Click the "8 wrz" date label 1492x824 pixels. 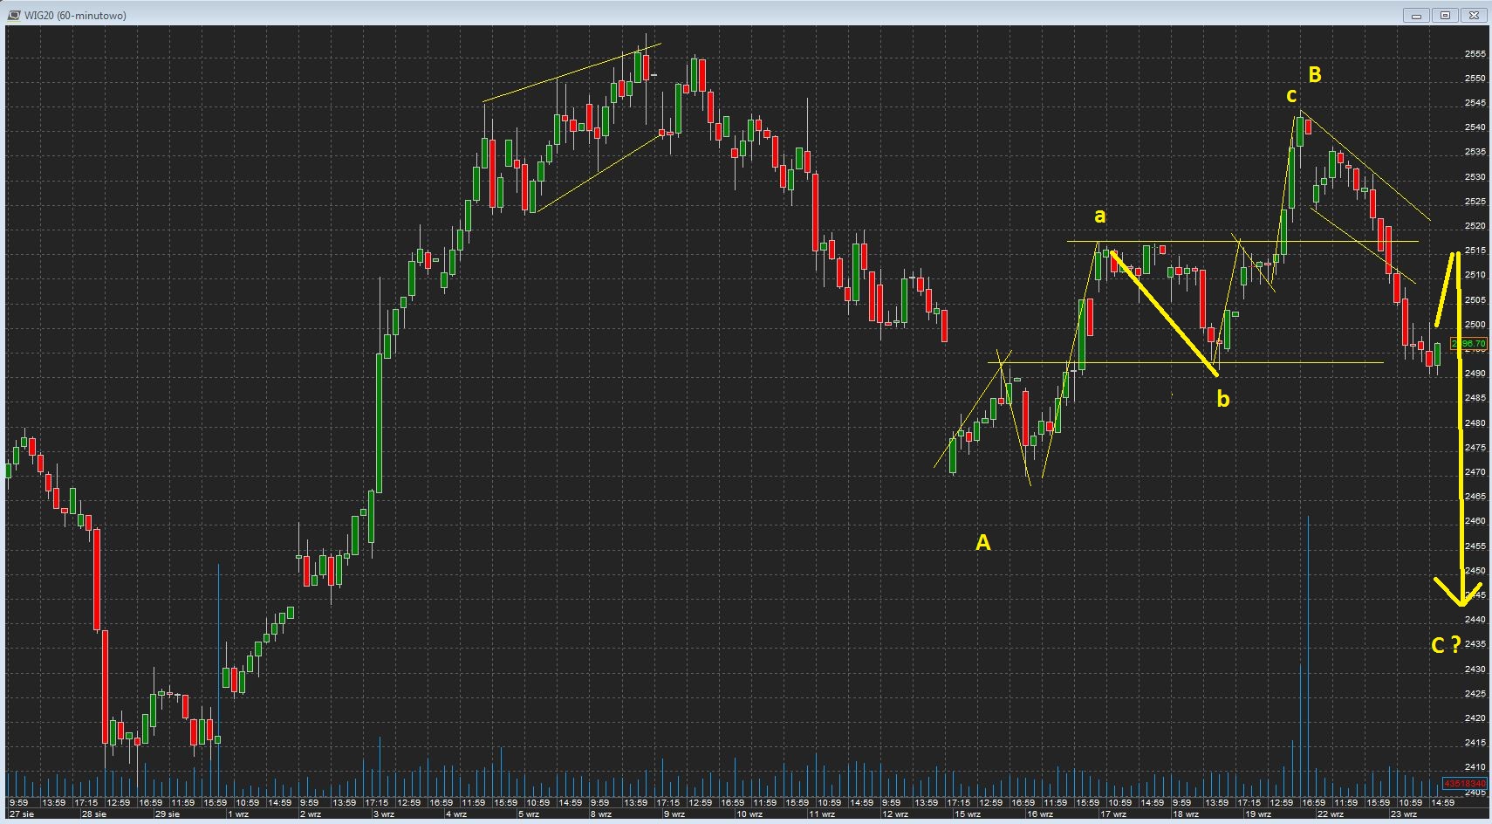click(601, 814)
